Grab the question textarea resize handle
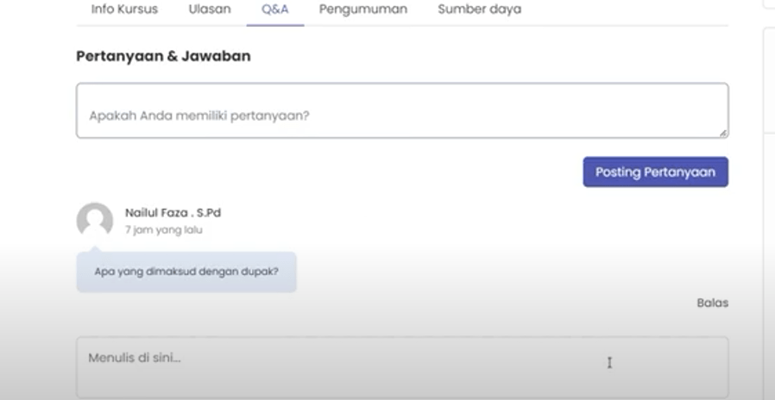Image resolution: width=775 pixels, height=400 pixels. pos(722,133)
